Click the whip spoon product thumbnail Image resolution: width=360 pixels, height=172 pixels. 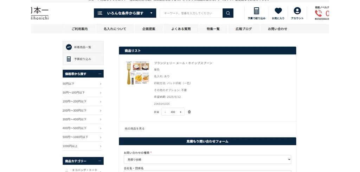pos(138,73)
